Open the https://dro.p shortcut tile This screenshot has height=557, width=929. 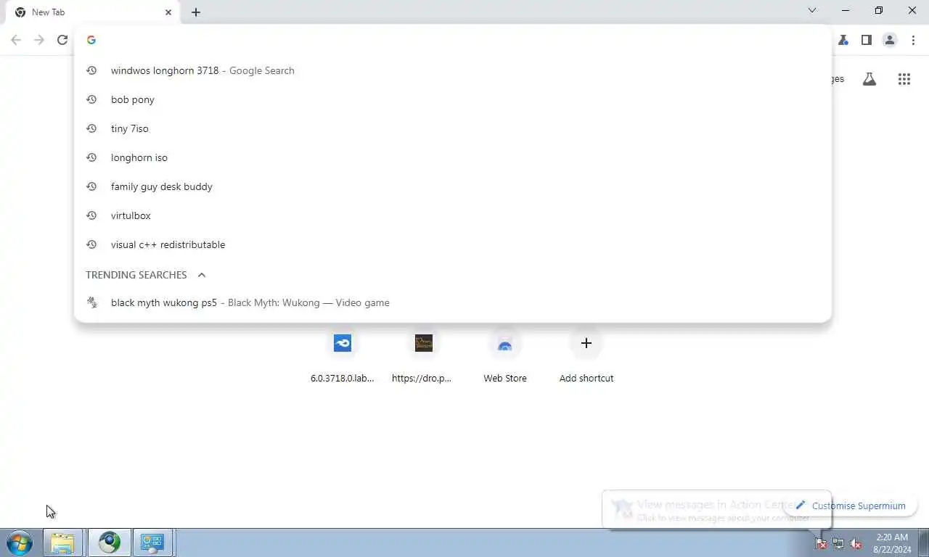click(424, 355)
